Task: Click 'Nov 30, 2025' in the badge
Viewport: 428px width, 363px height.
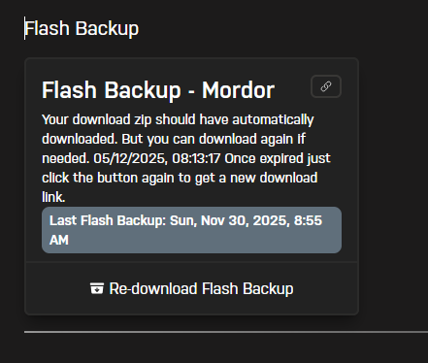Action: (x=244, y=221)
